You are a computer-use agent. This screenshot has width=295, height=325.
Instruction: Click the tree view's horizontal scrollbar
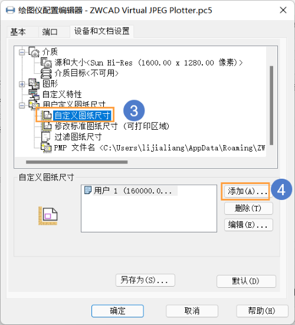pyautogui.click(x=77, y=162)
